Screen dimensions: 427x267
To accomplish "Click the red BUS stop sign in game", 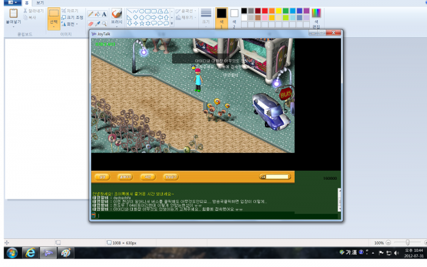I will point(285,94).
